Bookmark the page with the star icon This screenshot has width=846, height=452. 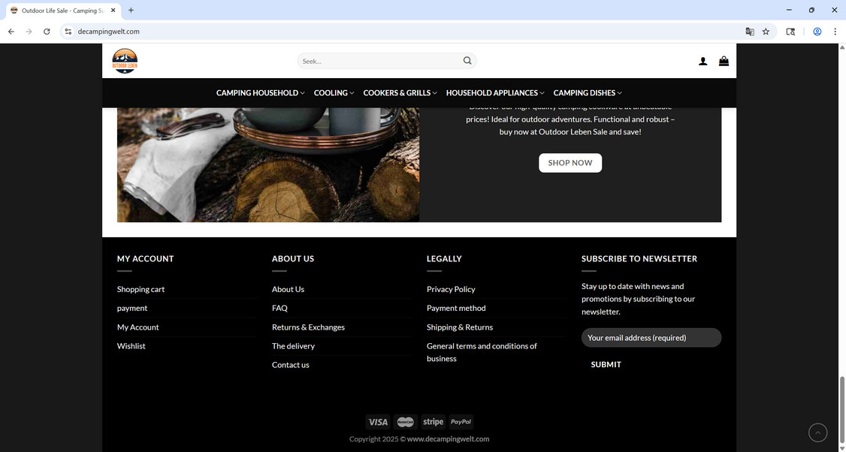click(766, 32)
